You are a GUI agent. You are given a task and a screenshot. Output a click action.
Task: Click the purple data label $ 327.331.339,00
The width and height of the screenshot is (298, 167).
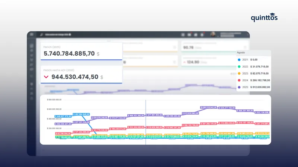81,122
